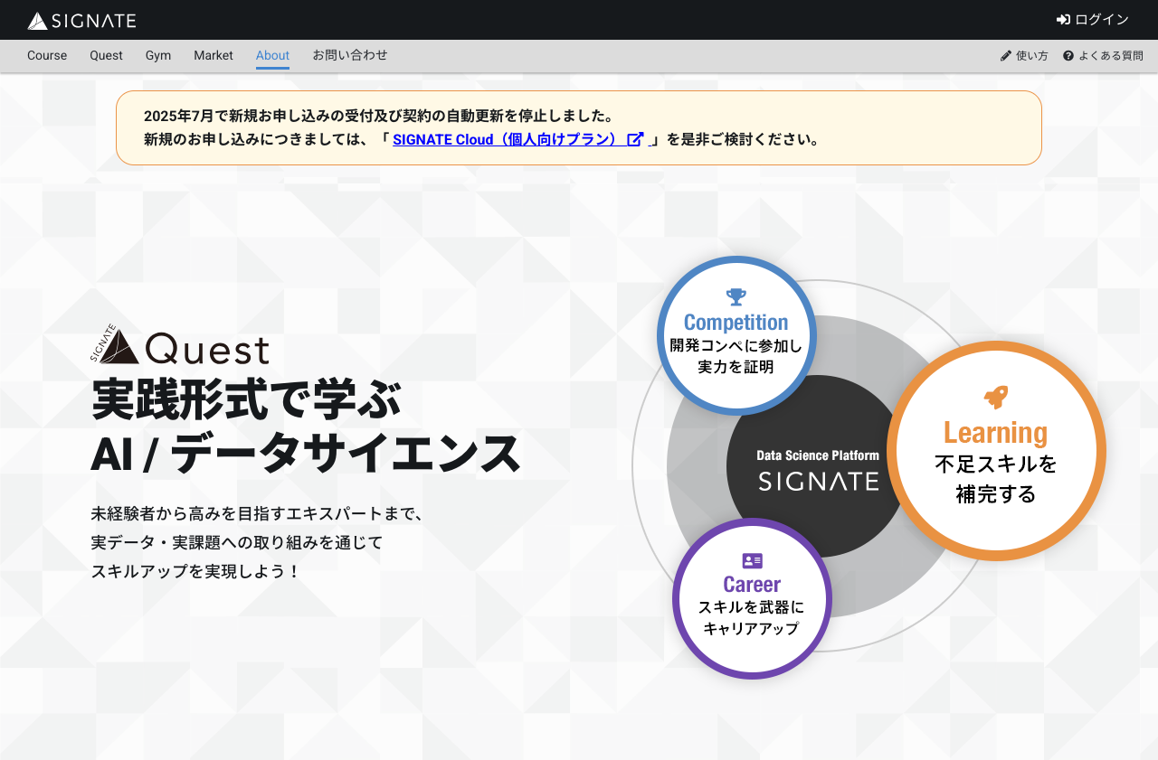Click the trophy icon in Competition circle

click(x=736, y=296)
